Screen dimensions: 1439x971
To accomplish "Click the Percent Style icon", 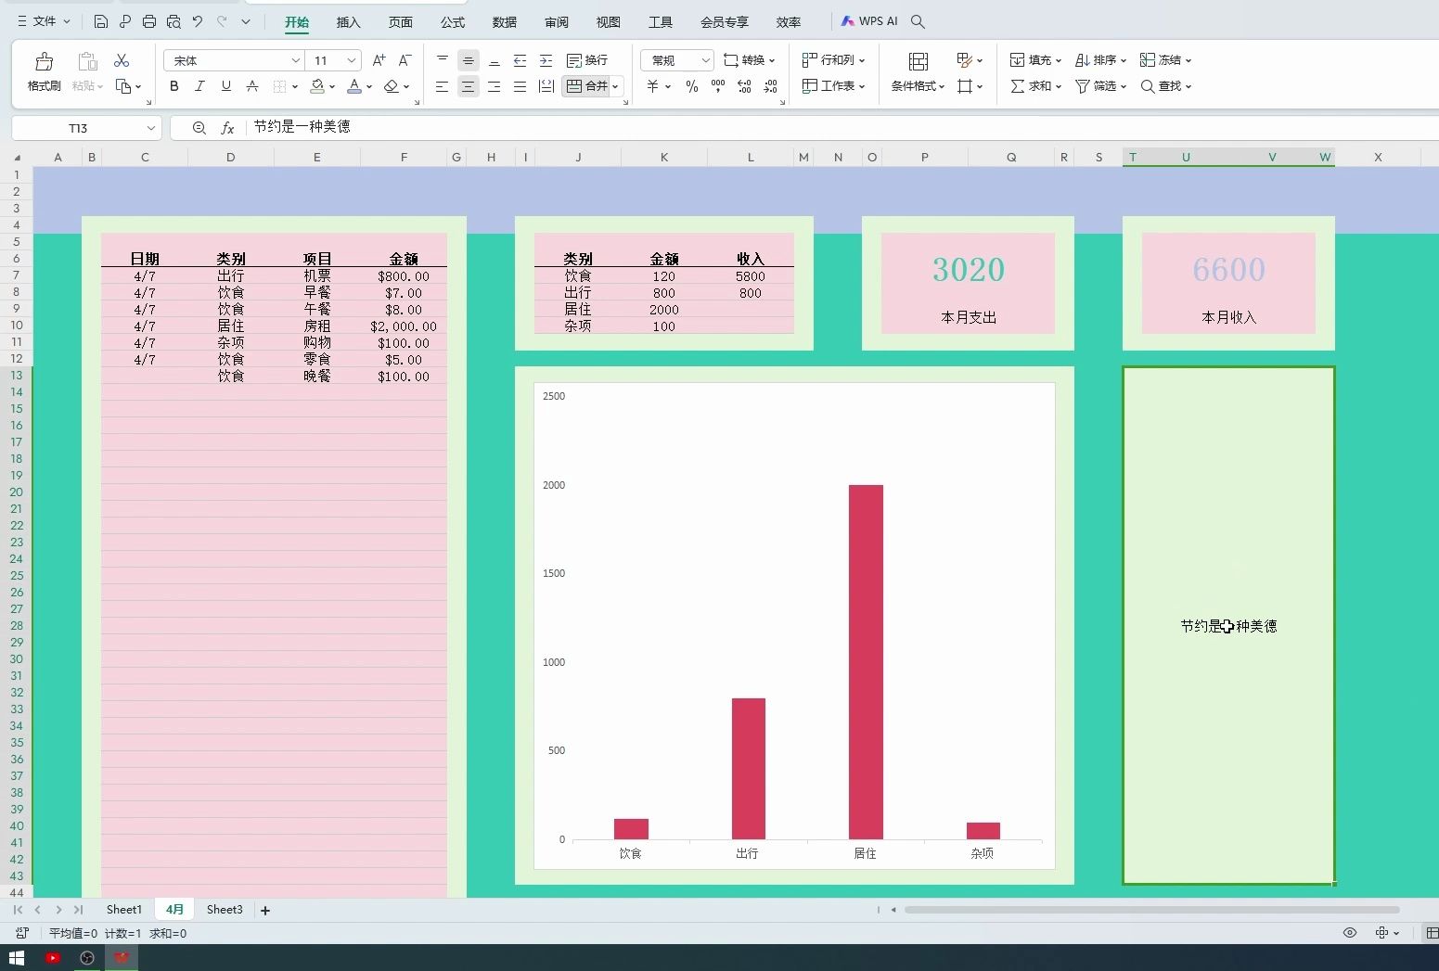I will (691, 86).
